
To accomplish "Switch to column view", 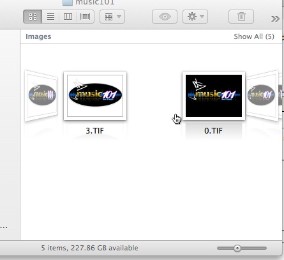I will point(68,17).
